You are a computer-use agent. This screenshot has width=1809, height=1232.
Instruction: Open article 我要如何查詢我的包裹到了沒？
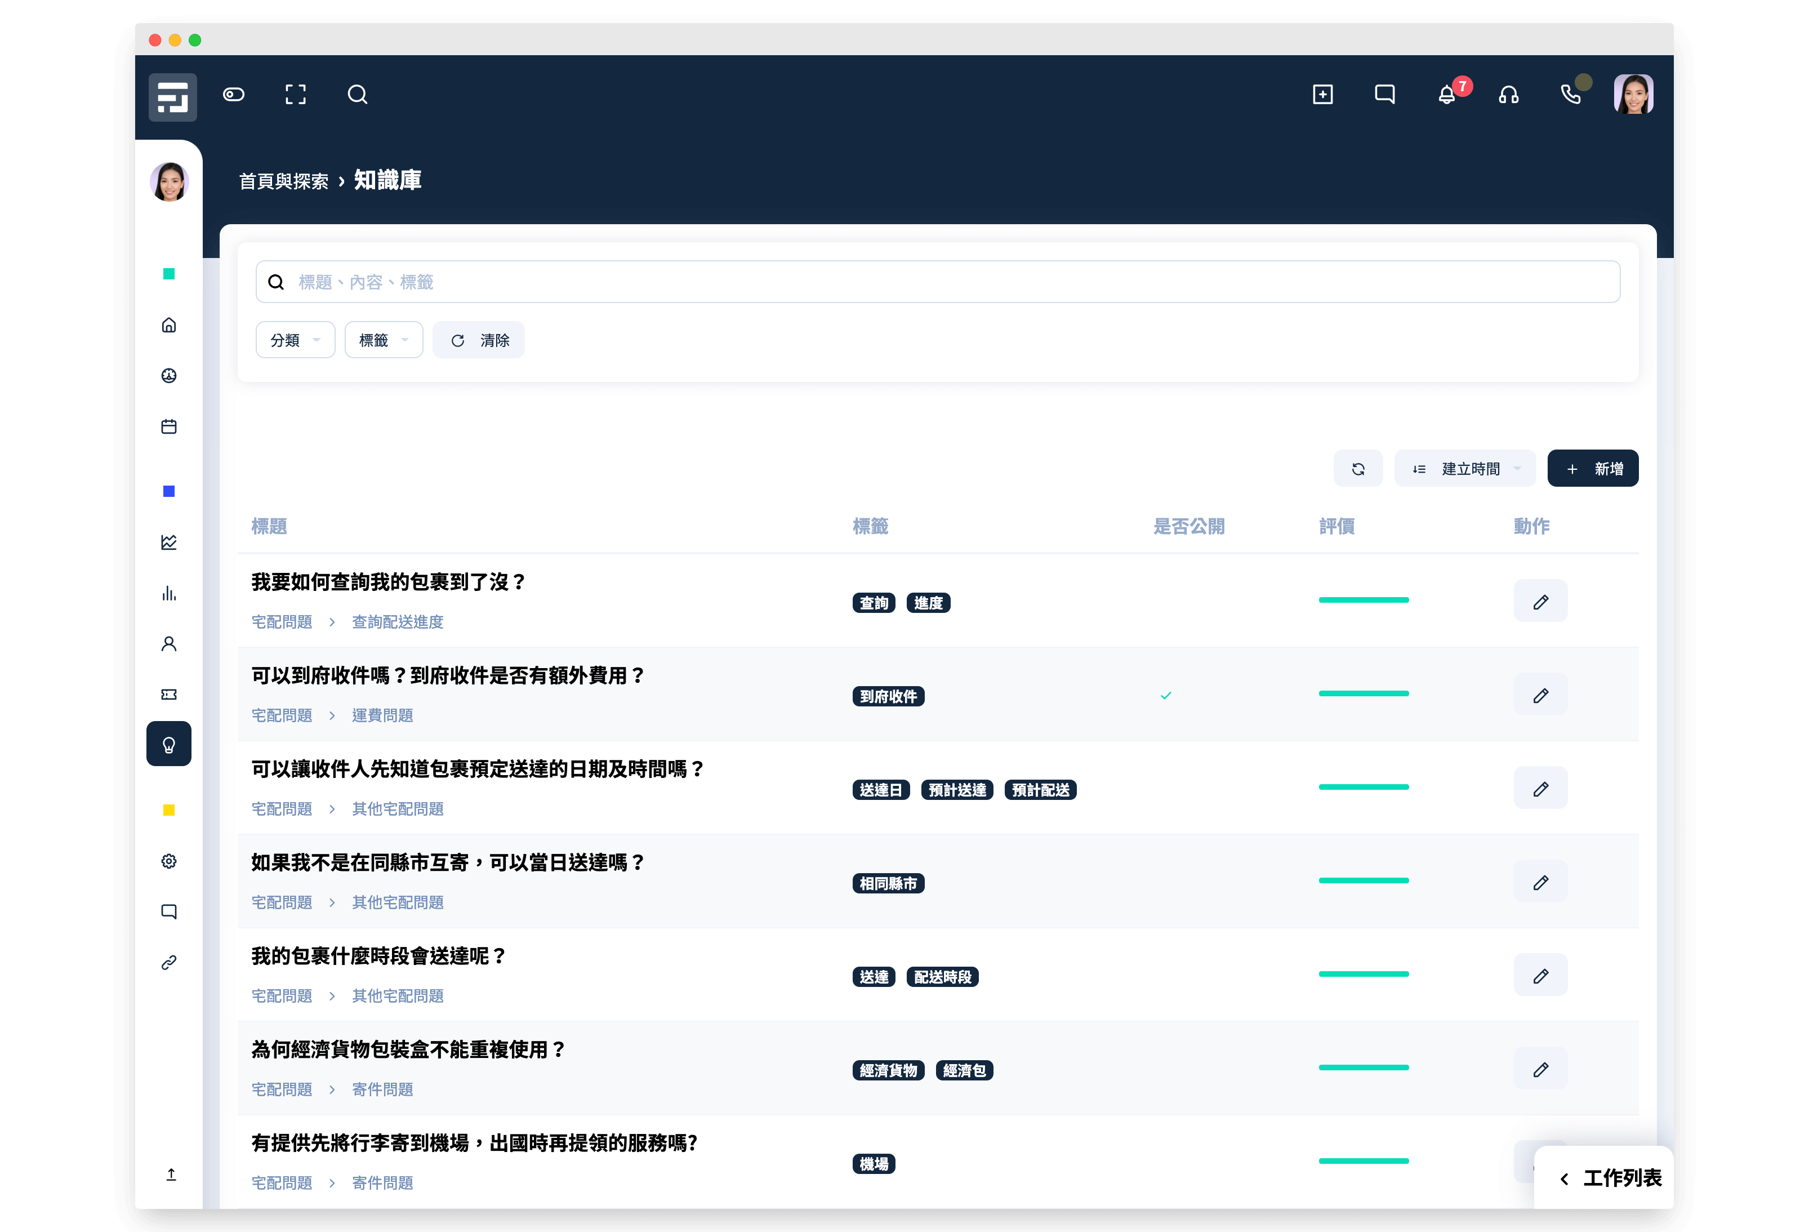(x=389, y=582)
